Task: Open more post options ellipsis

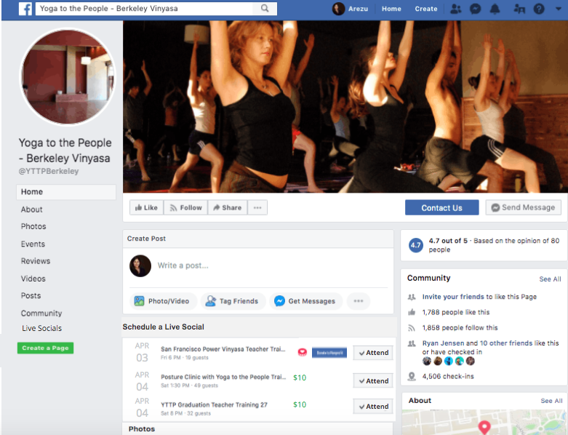Action: tap(359, 301)
